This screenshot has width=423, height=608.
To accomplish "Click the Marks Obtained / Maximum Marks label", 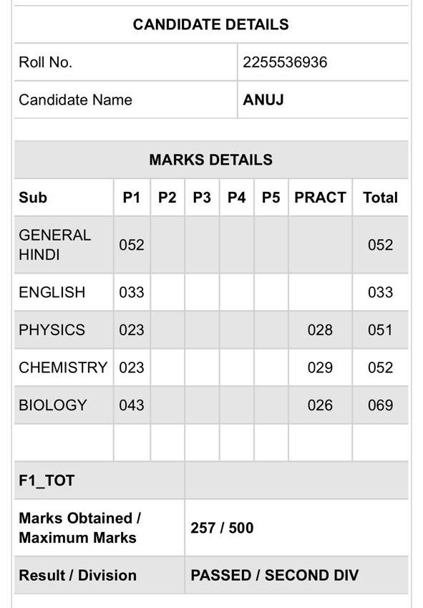I will coord(79,528).
